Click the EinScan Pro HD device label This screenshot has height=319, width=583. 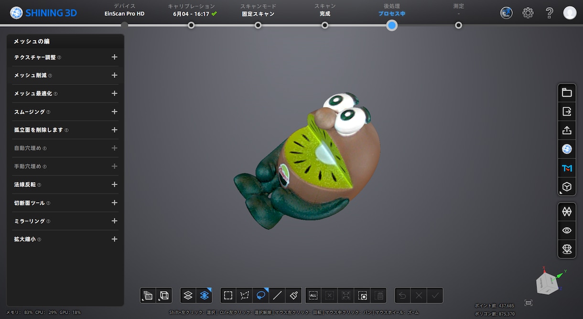click(124, 14)
